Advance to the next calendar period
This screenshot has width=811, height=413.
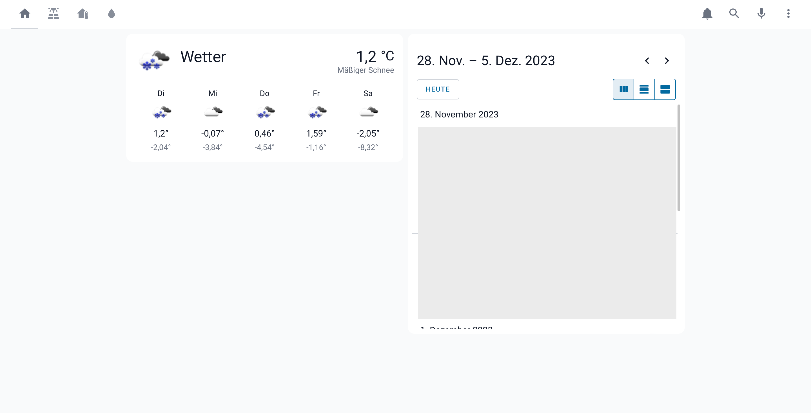pos(667,61)
